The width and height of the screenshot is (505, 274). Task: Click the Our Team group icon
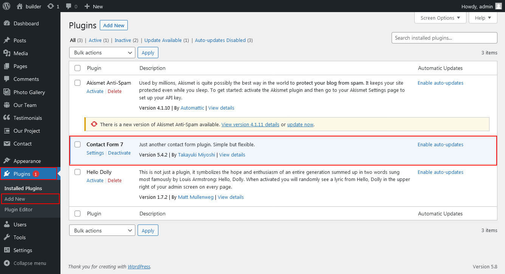[6, 105]
